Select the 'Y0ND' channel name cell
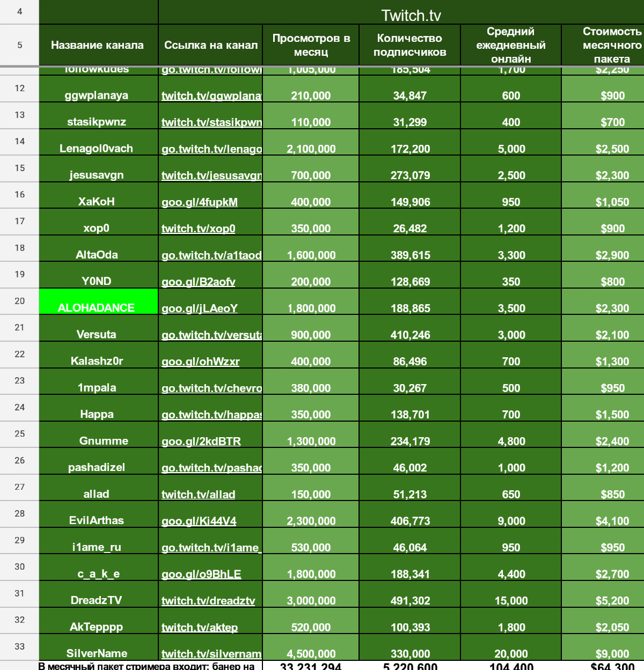The height and width of the screenshot is (670, 644). (x=99, y=275)
